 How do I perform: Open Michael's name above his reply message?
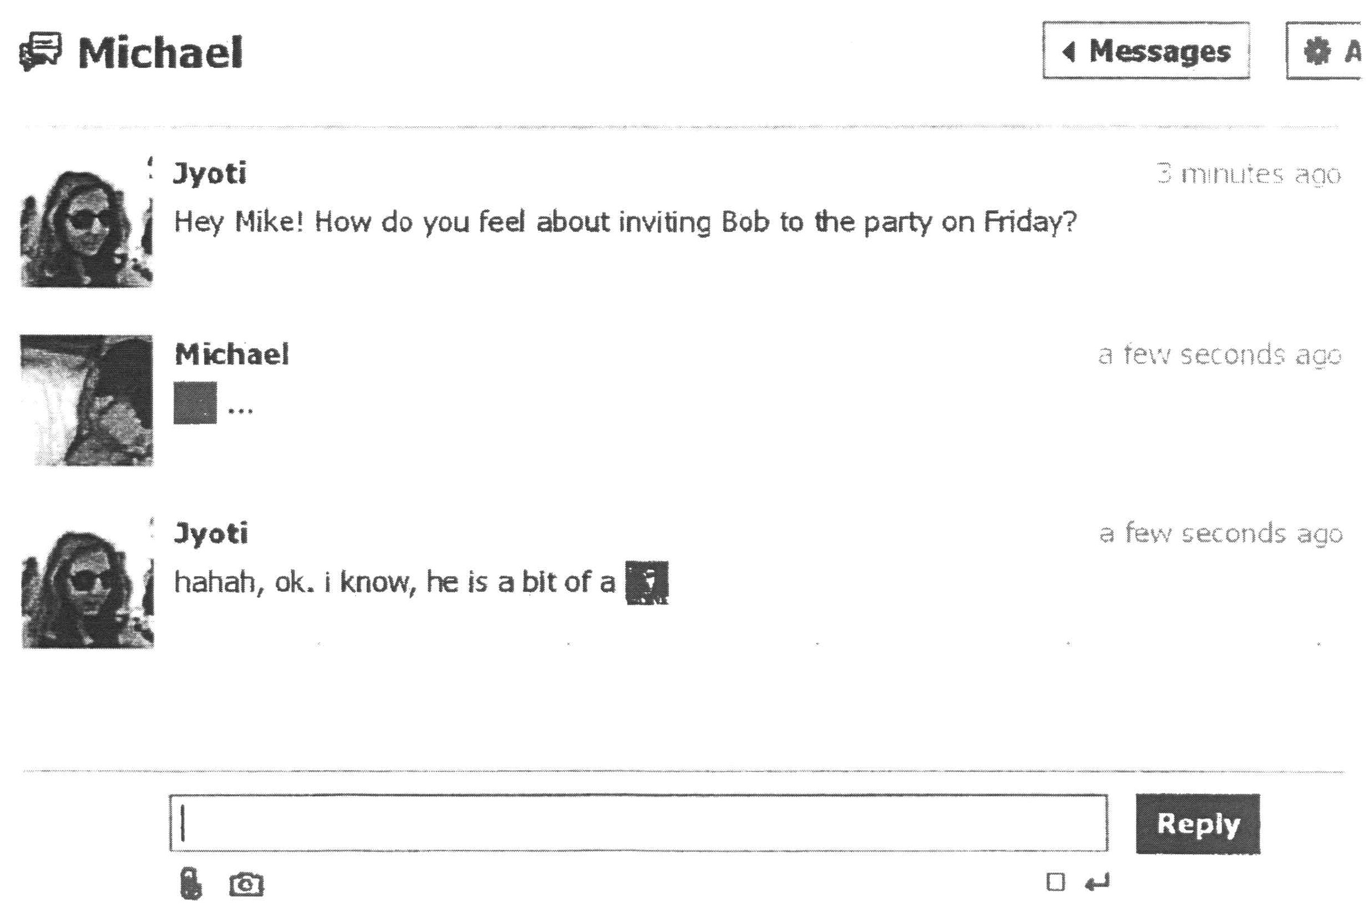(232, 354)
